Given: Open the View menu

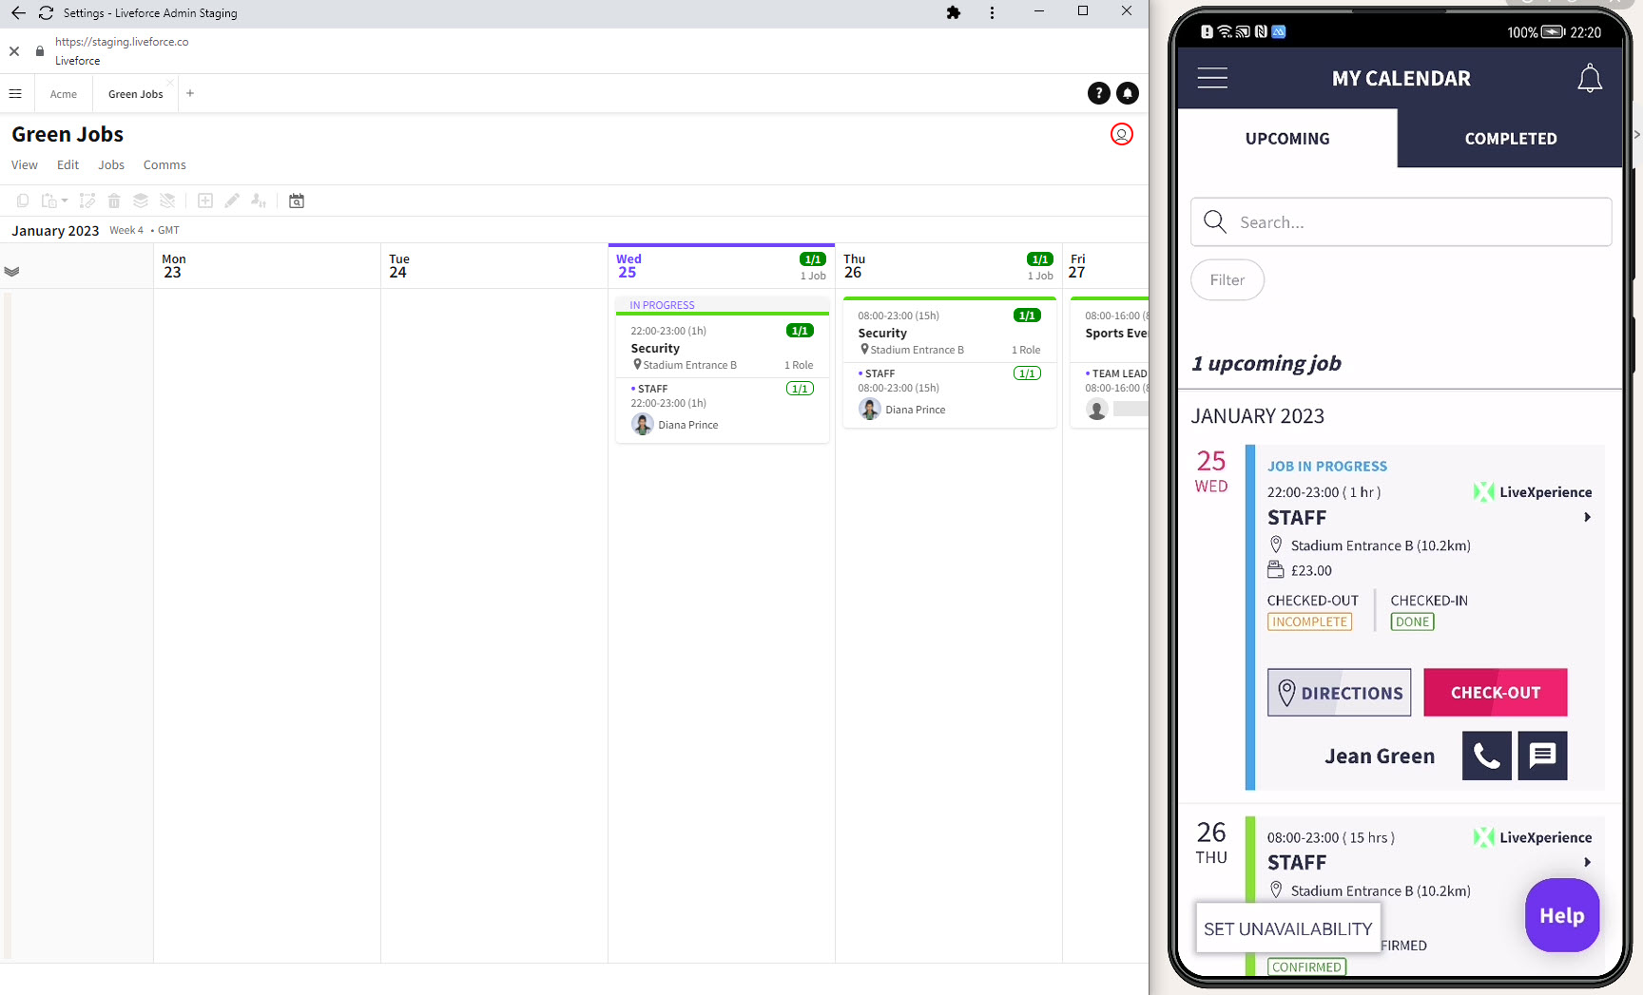Looking at the screenshot, I should [25, 164].
